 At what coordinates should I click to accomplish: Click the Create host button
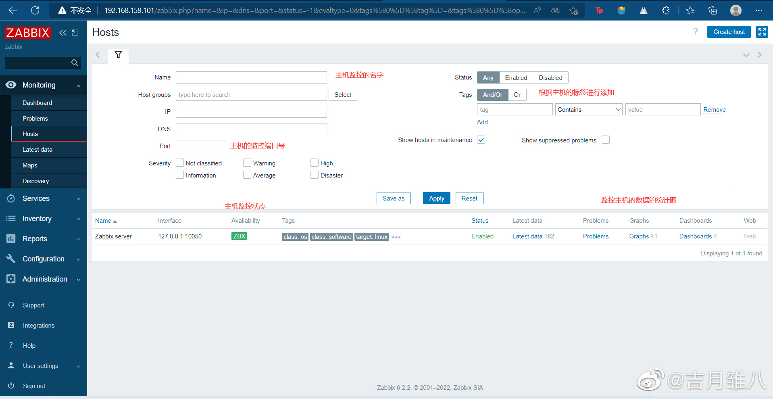(x=729, y=32)
